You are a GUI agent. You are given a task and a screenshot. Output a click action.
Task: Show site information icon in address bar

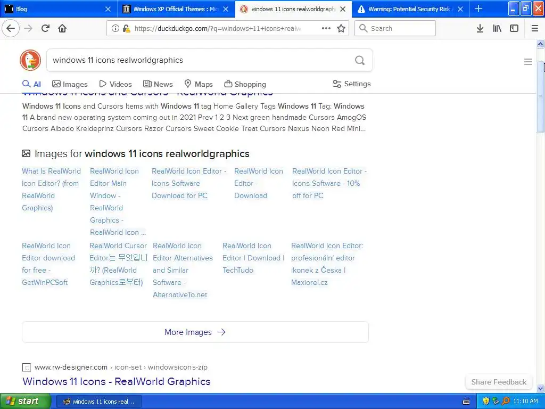tap(115, 28)
